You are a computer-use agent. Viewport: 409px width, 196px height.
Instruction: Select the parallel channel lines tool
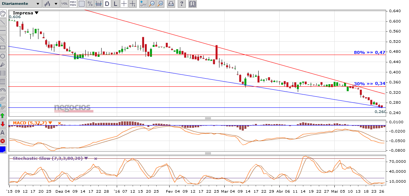point(3,39)
